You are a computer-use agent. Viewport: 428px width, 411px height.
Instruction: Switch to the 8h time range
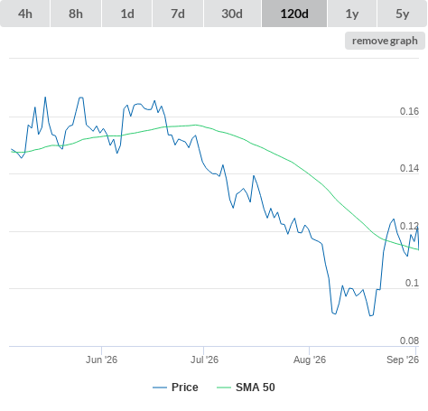[76, 14]
